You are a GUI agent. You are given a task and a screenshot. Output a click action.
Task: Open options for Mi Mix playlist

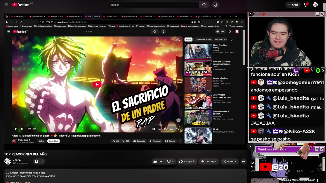(x=234, y=130)
